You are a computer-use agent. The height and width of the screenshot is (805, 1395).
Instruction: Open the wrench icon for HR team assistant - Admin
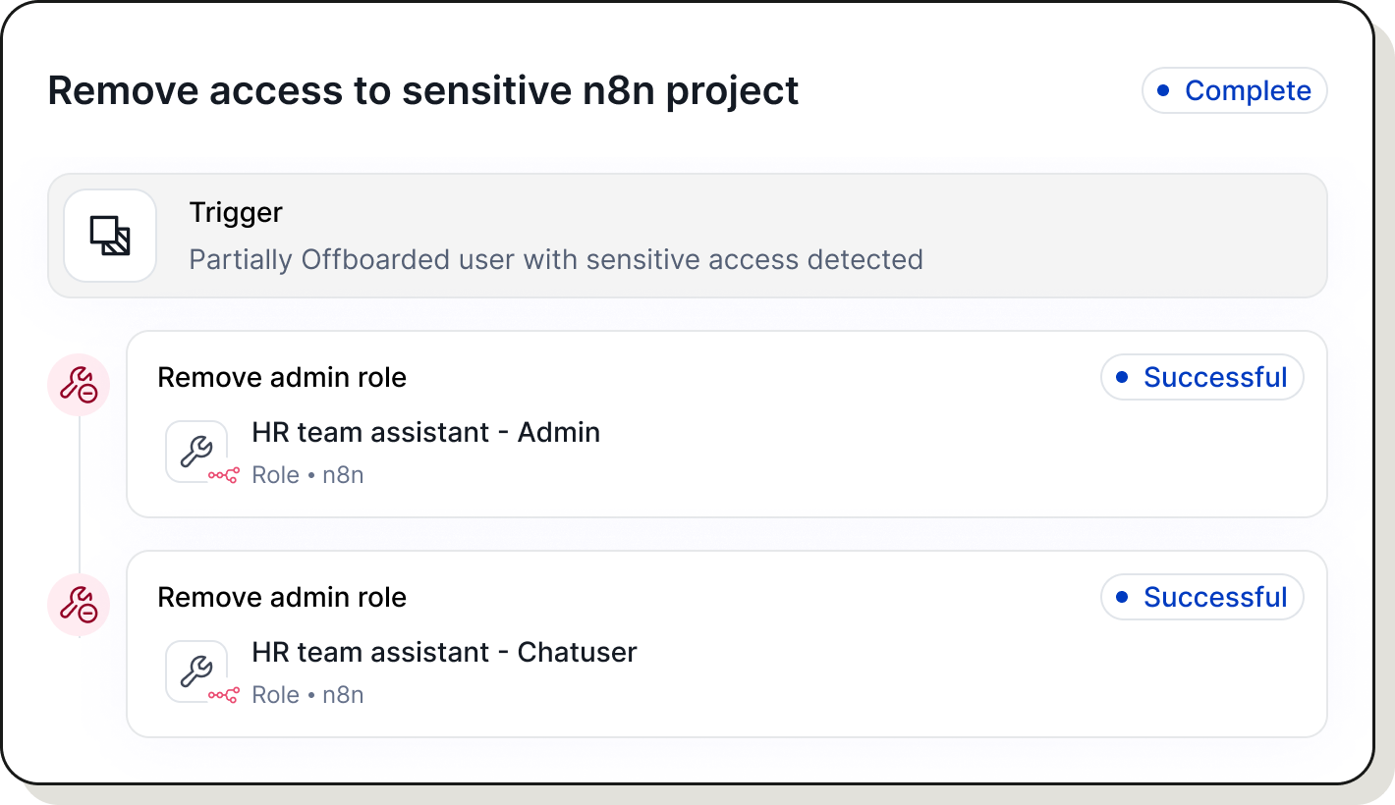tap(196, 451)
